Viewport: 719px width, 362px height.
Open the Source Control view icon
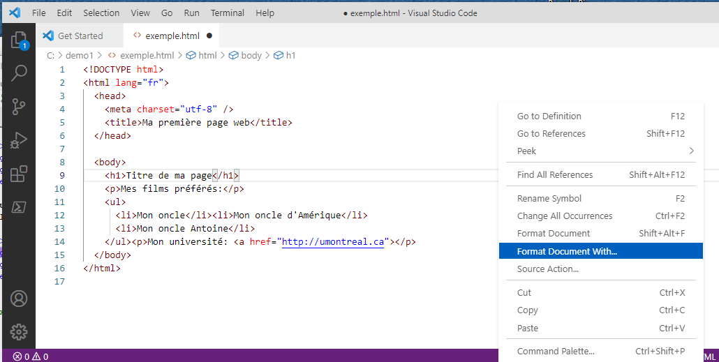(x=19, y=106)
